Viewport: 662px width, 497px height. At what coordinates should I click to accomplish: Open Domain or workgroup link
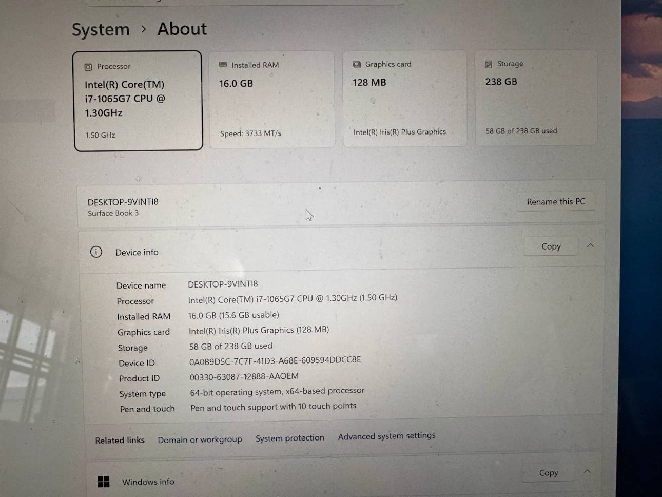200,439
